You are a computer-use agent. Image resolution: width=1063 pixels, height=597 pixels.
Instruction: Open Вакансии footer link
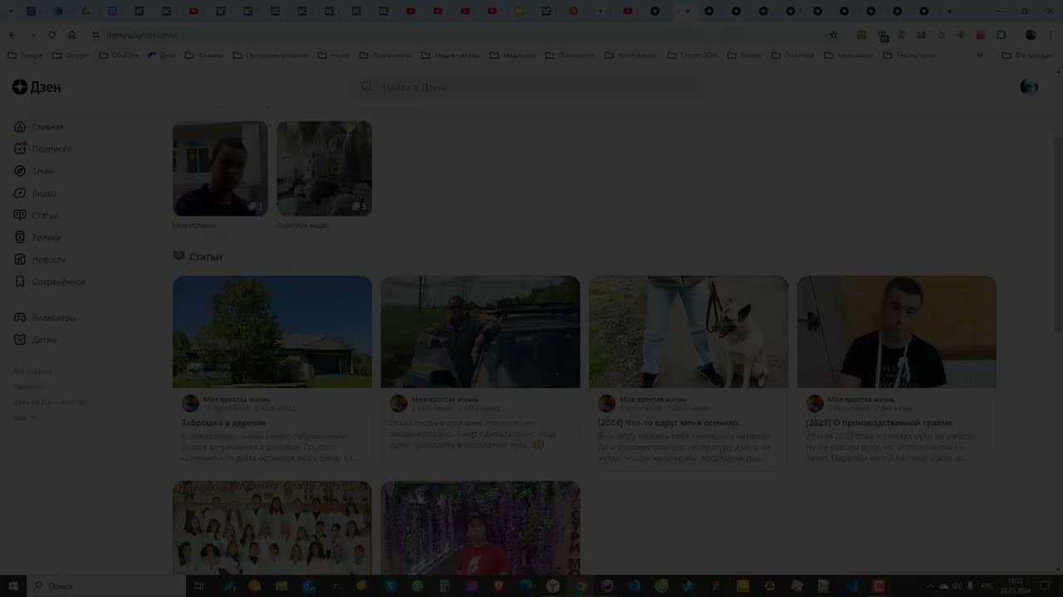28,386
